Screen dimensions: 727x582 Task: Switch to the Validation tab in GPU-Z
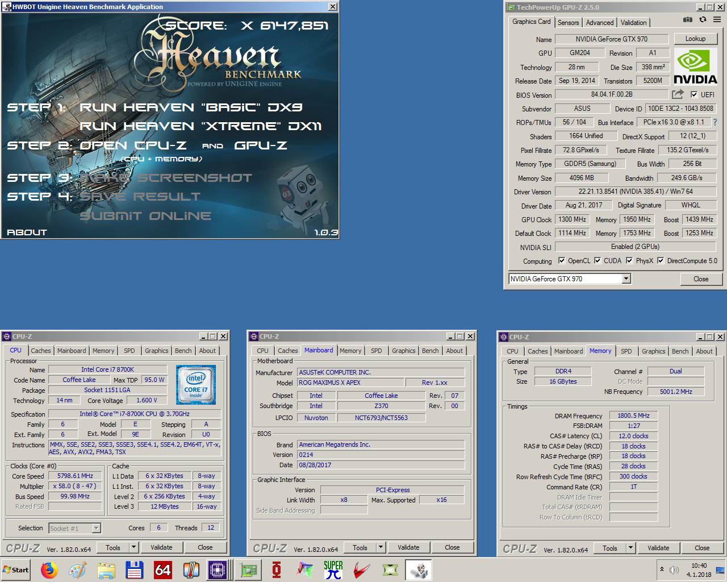(x=633, y=23)
